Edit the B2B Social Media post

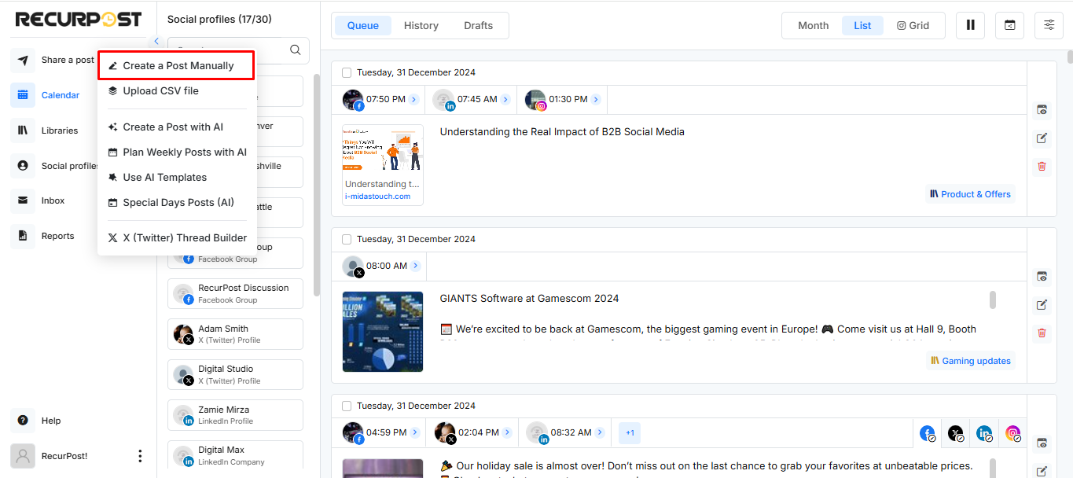point(1042,138)
